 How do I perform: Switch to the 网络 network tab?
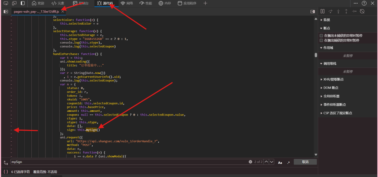pyautogui.click(x=127, y=3)
